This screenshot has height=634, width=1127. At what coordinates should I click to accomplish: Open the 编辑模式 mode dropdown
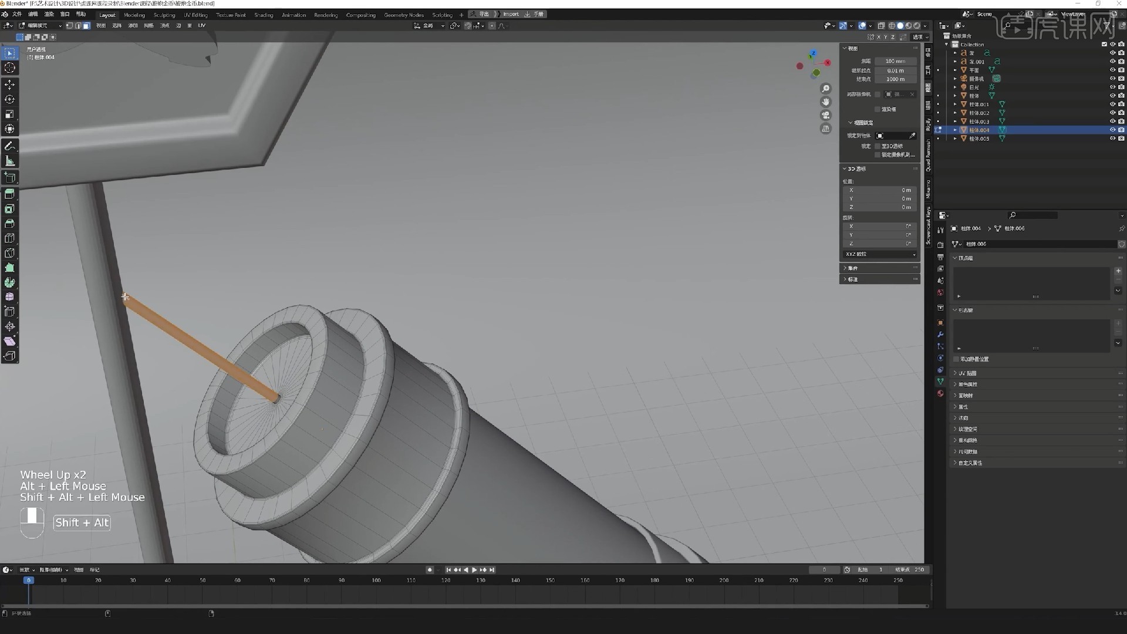coord(41,26)
